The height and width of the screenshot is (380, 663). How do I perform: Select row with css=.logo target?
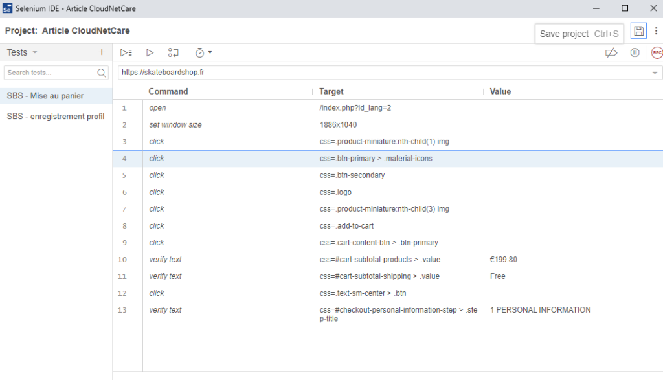(388, 192)
